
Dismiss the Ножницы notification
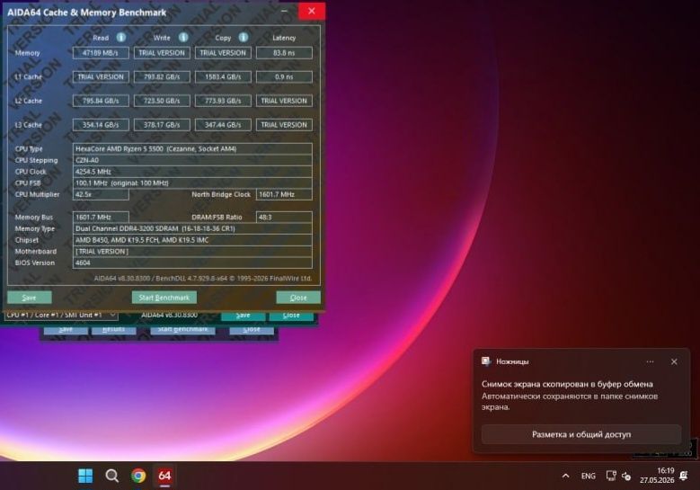(x=674, y=361)
